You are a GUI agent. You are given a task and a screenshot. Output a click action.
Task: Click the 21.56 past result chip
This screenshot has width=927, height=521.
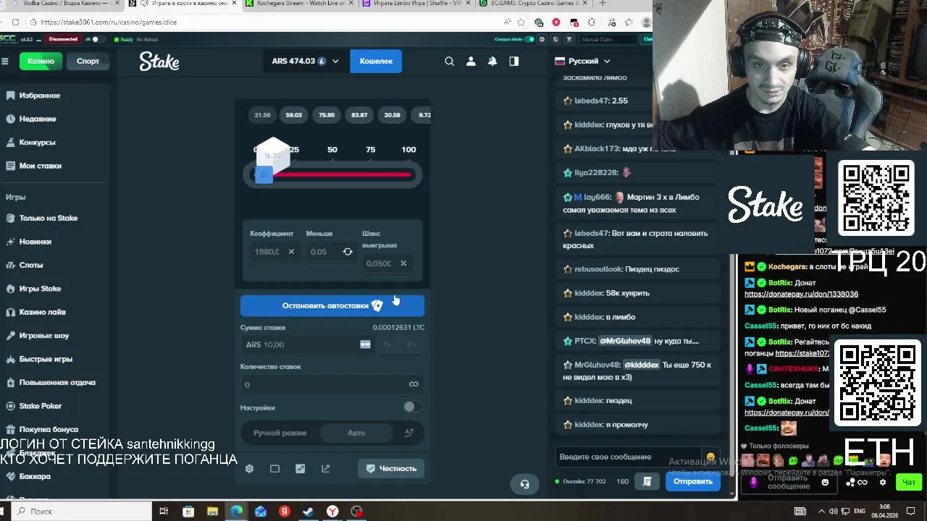[x=262, y=115]
